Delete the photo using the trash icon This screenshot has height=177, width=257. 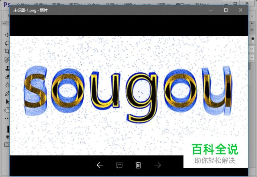point(138,165)
